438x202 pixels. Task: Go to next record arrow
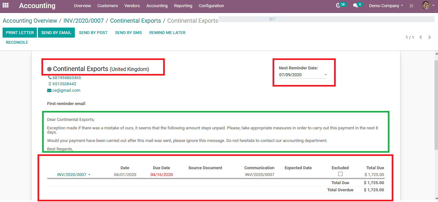[430, 37]
